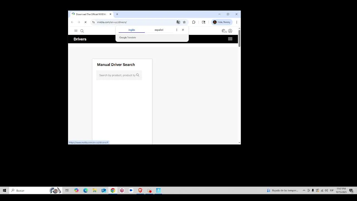Click the magnifier in Manual Driver Search field

click(138, 75)
